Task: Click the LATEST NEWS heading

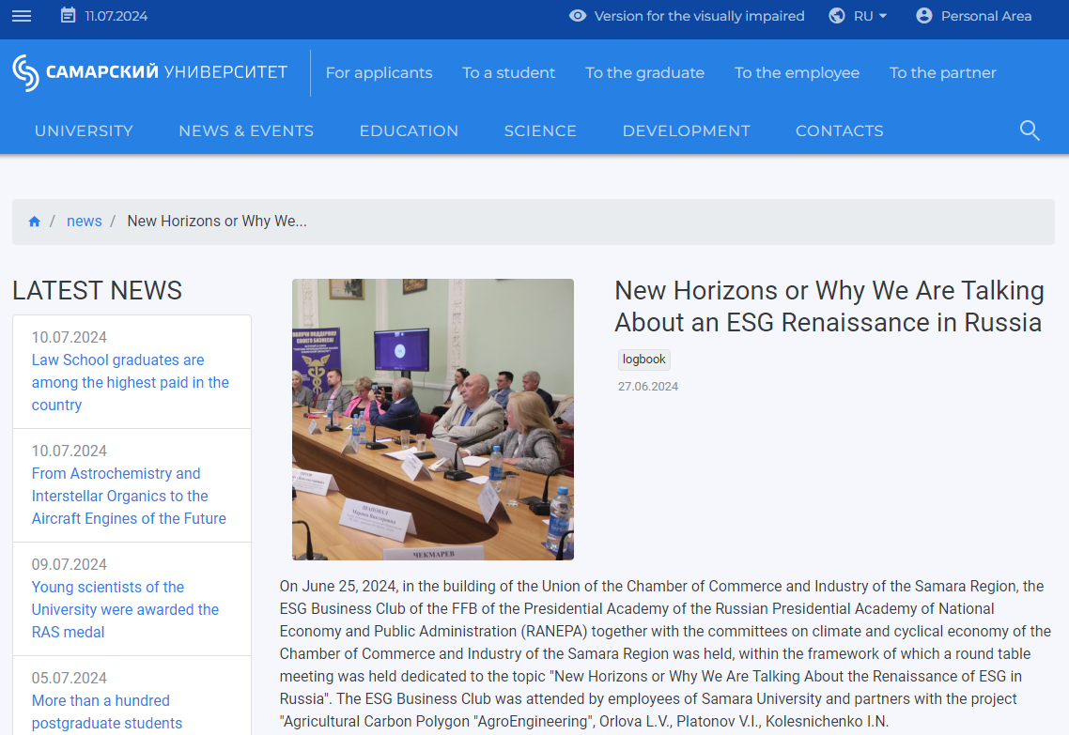Action: coord(97,291)
